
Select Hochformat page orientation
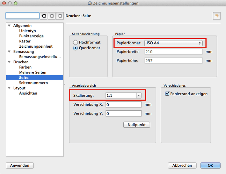point(75,42)
